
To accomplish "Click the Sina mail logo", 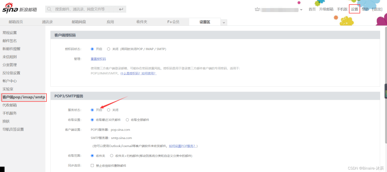I will tap(20, 8).
